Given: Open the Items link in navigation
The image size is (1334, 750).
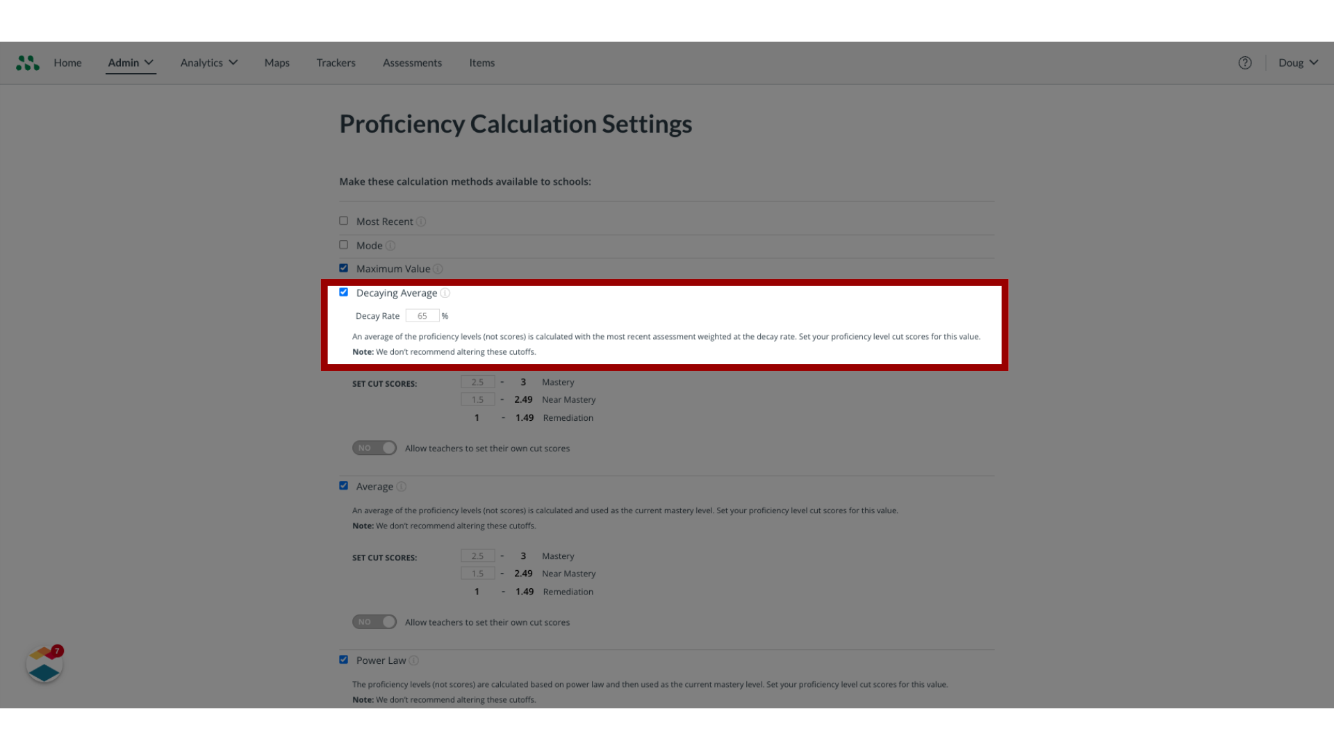Looking at the screenshot, I should [x=481, y=62].
